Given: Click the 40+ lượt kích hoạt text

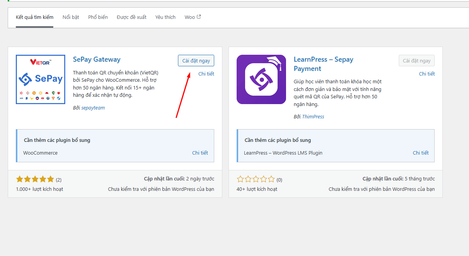Looking at the screenshot, I should [257, 189].
